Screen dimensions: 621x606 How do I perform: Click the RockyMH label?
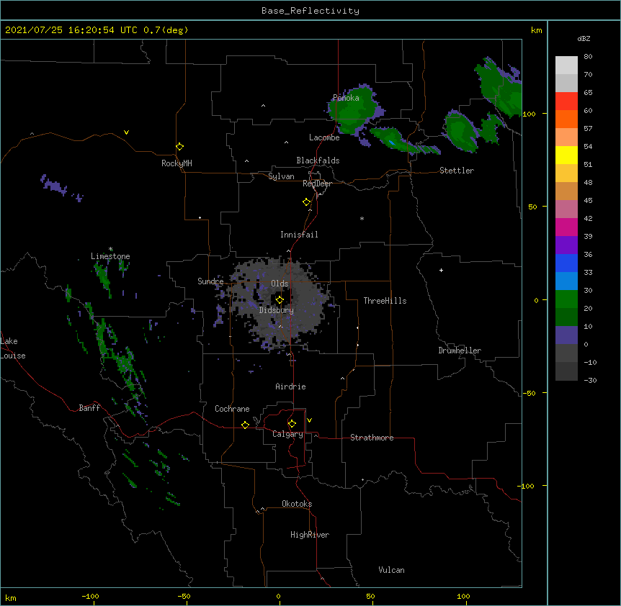click(x=177, y=163)
